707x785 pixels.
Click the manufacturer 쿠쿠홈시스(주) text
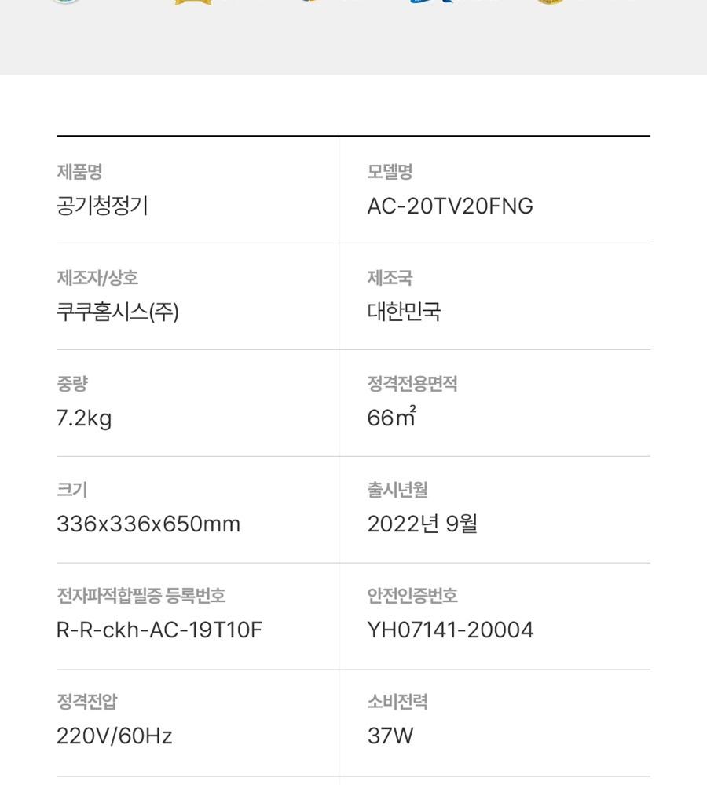(118, 312)
